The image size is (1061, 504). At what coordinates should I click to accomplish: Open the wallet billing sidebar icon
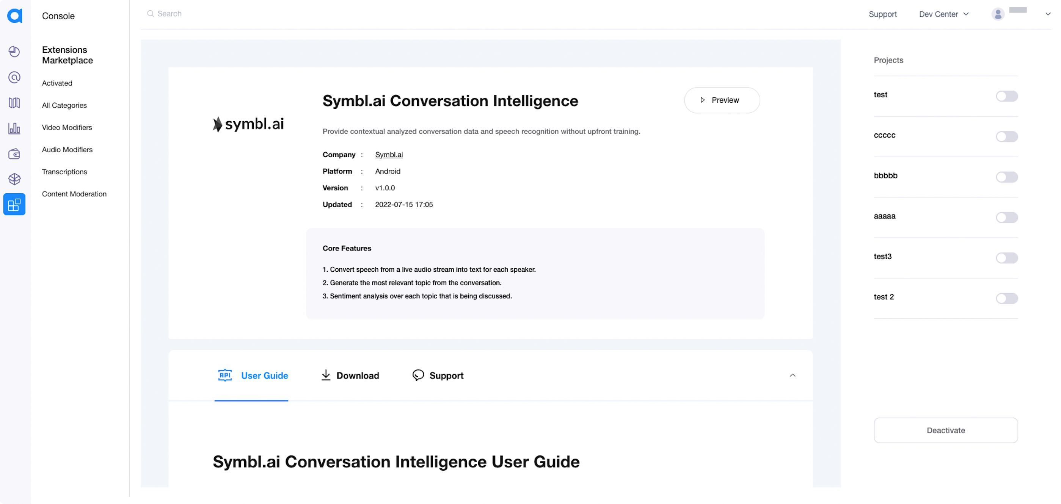[x=14, y=153]
